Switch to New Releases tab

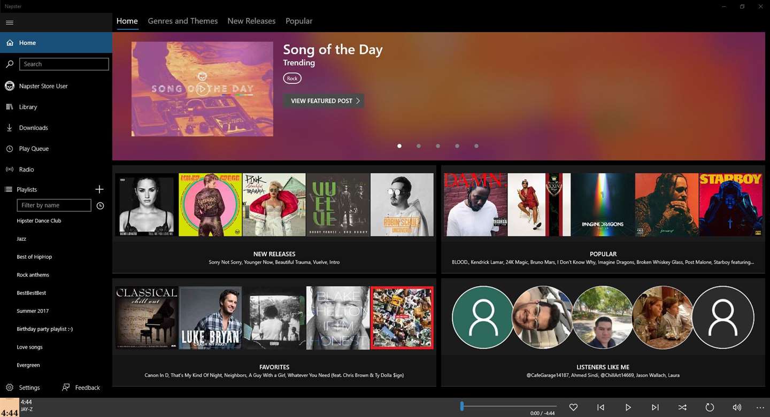251,21
